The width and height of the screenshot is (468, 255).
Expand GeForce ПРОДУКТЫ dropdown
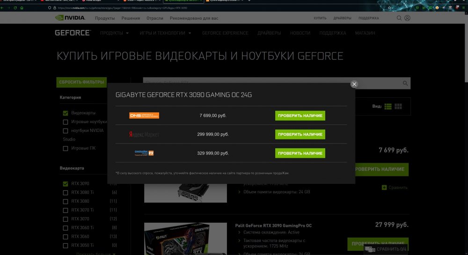tap(114, 33)
